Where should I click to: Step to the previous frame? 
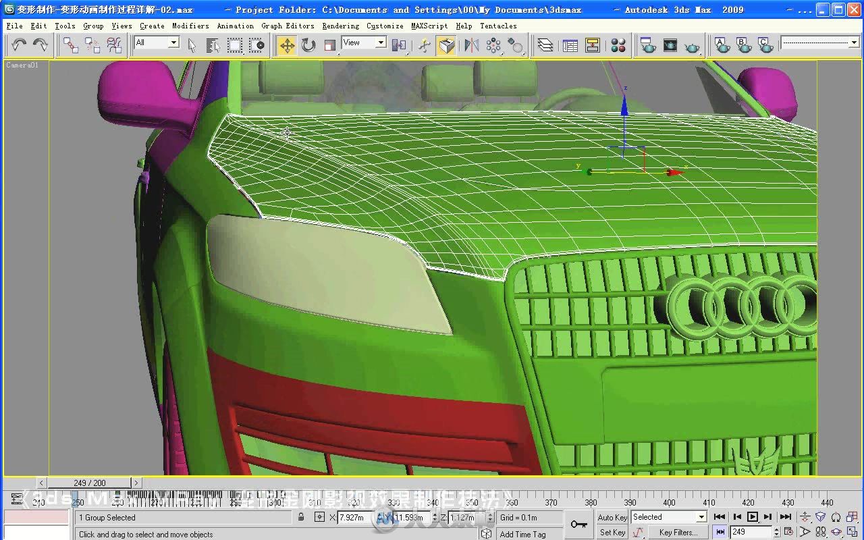coord(736,517)
